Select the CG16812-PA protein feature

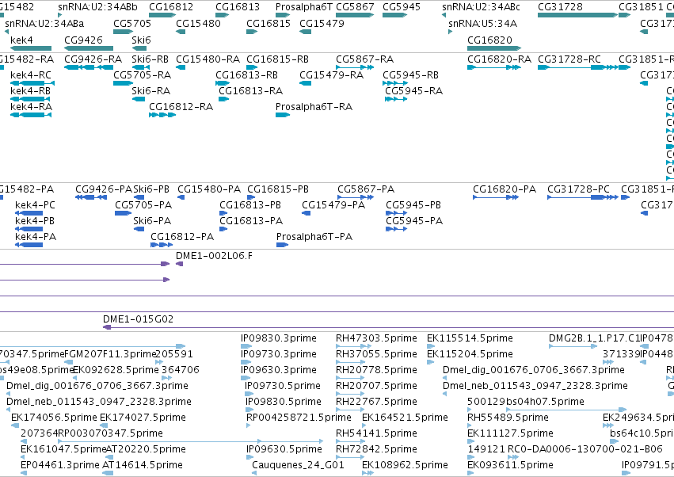point(162,245)
